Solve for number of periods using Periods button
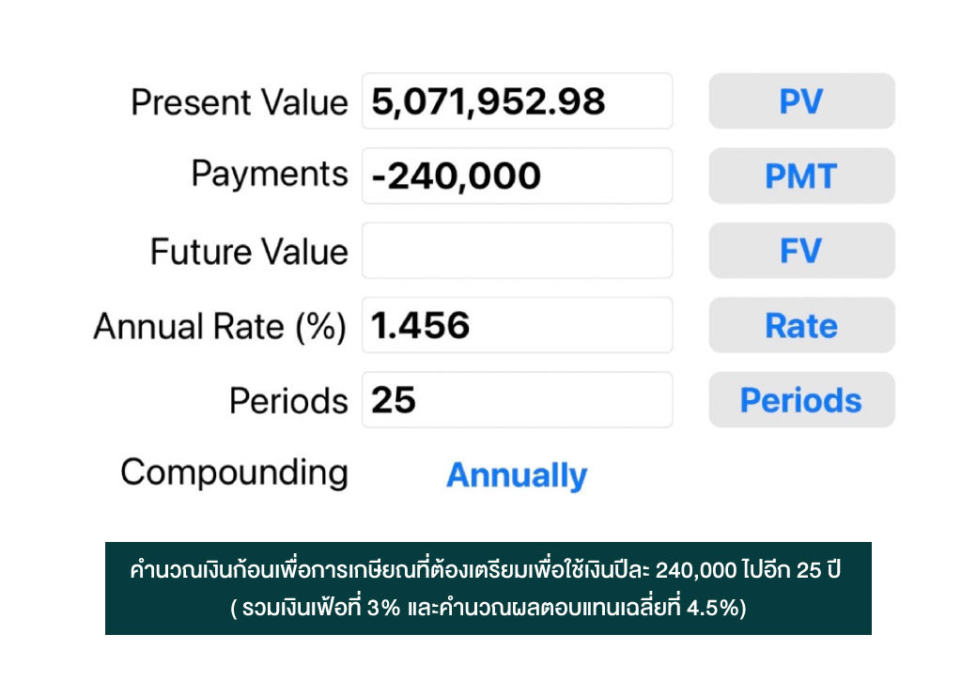 click(801, 400)
